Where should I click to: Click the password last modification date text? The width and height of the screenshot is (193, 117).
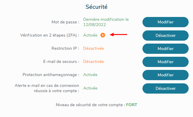click(x=106, y=22)
